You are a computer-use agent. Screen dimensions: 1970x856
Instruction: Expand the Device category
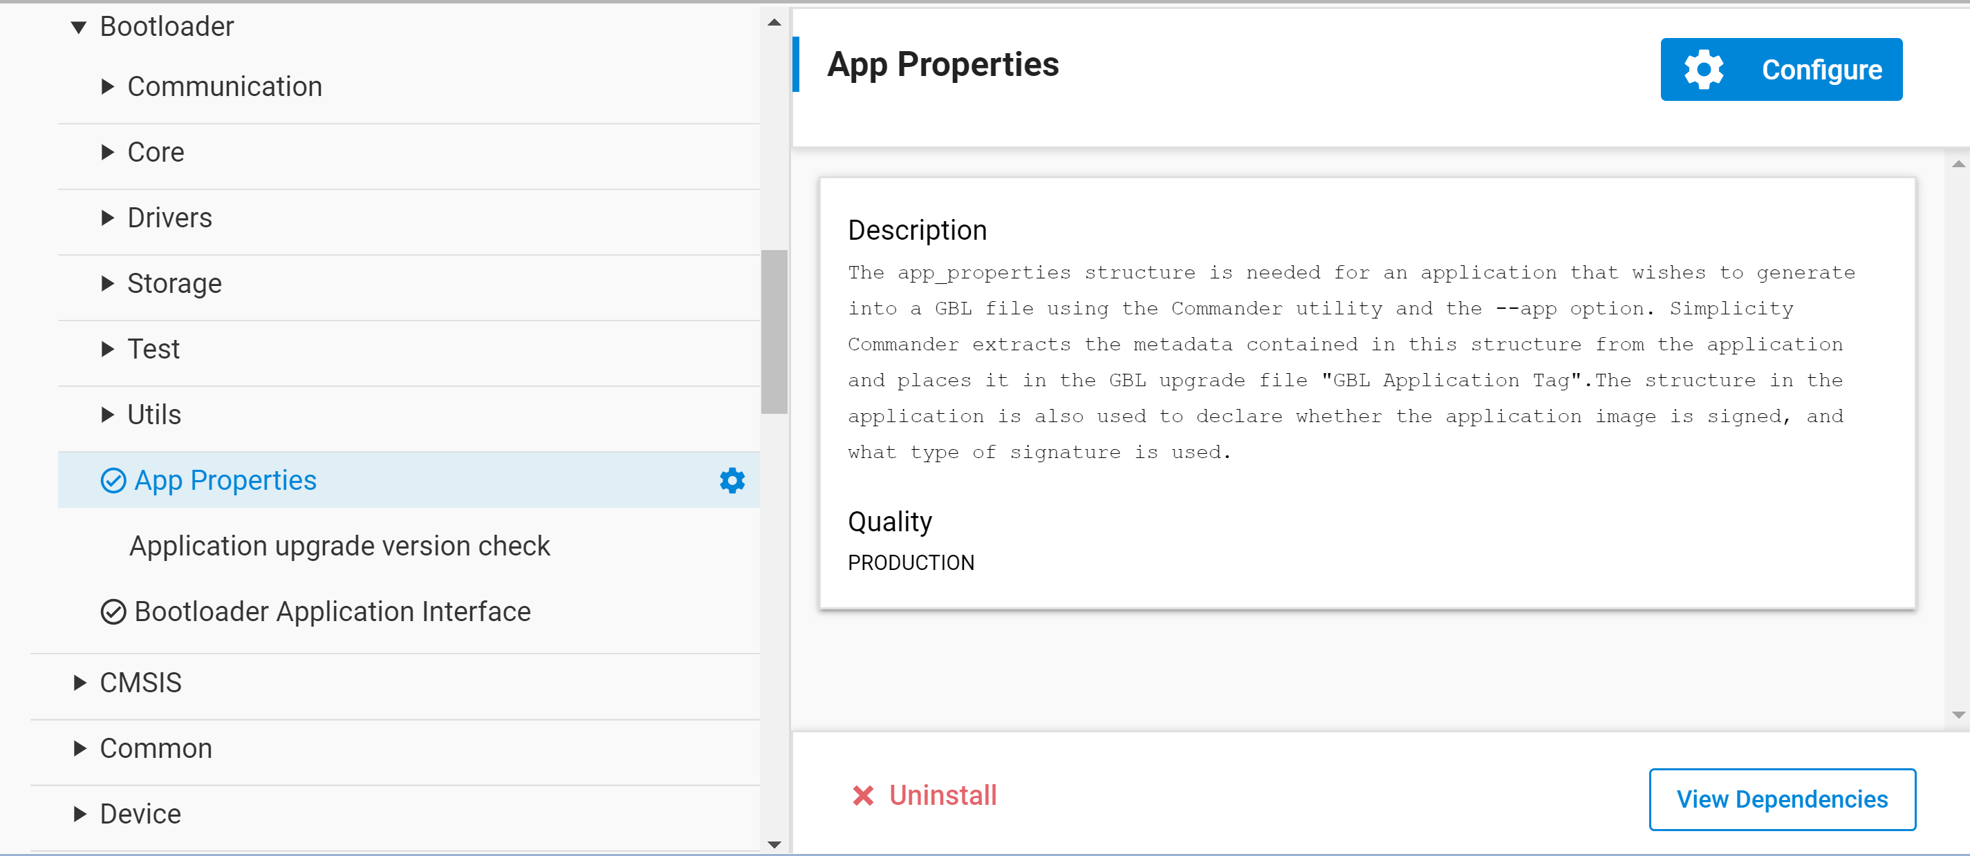tap(79, 813)
